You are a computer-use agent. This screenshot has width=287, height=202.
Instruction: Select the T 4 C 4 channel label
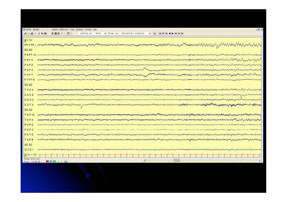29,90
